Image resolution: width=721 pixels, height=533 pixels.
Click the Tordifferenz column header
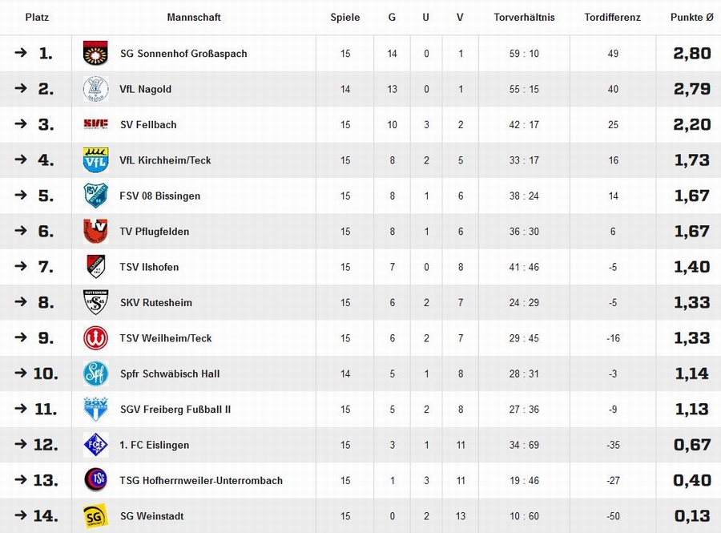pos(613,18)
